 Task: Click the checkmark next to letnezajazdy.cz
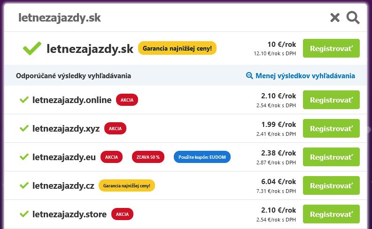tap(24, 185)
